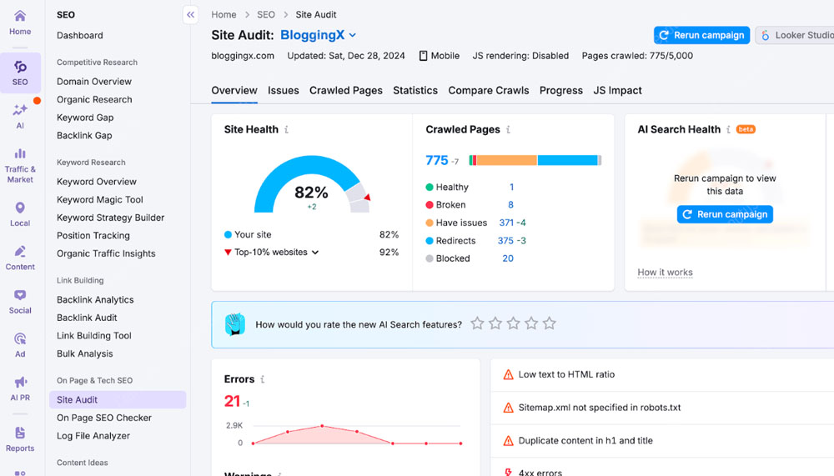
Task: Open Have issues pages count 371
Action: coord(506,223)
